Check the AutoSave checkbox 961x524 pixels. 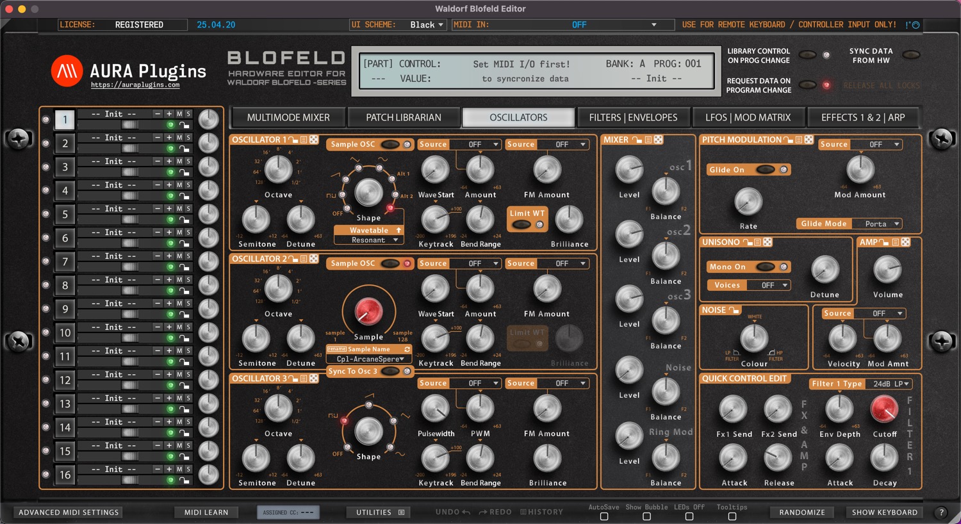point(604,516)
